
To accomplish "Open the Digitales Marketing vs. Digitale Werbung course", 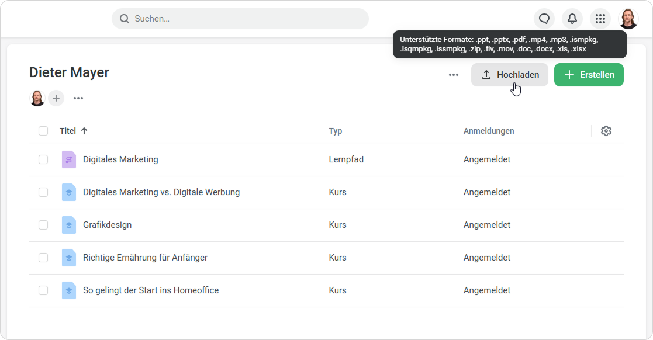I will point(161,192).
